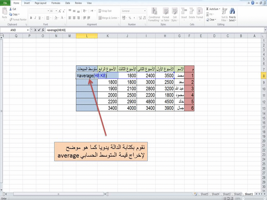Image resolution: width=267 pixels, height=200 pixels.
Task: Switch to the View tab
Action: [89, 3]
